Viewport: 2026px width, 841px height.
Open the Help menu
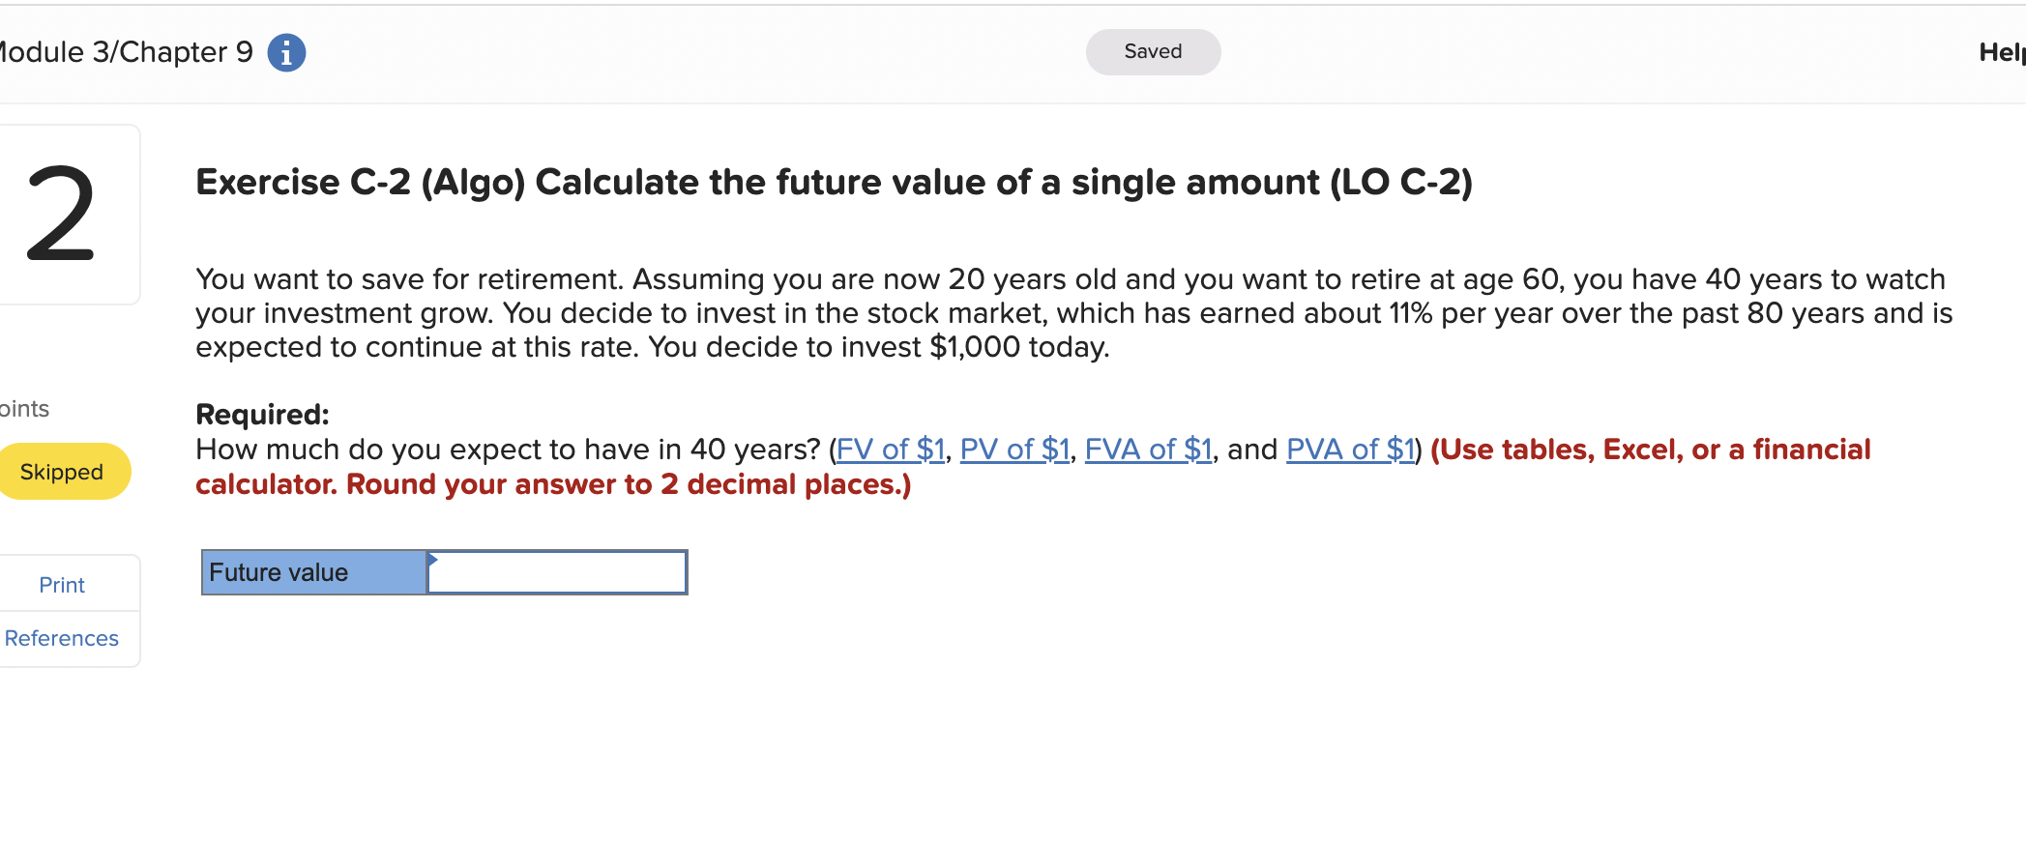tap(2000, 52)
